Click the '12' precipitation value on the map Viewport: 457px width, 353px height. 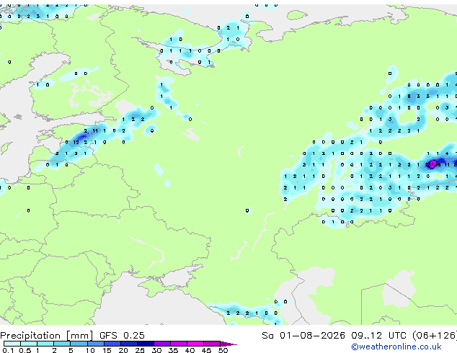76,142
